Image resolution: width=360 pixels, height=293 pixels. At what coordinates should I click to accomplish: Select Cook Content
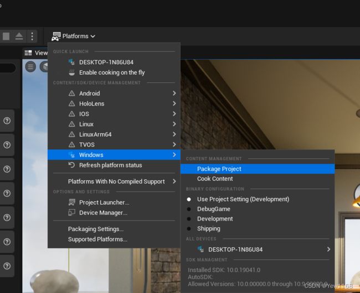(258, 179)
